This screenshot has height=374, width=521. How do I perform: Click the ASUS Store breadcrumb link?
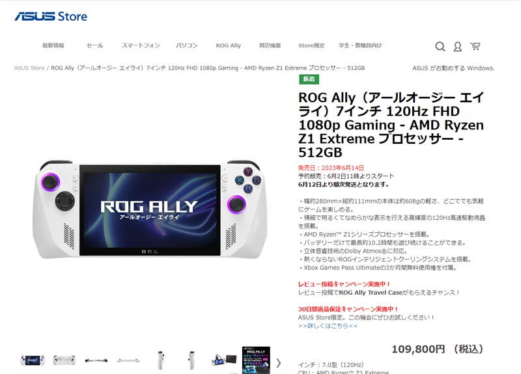[x=29, y=68]
